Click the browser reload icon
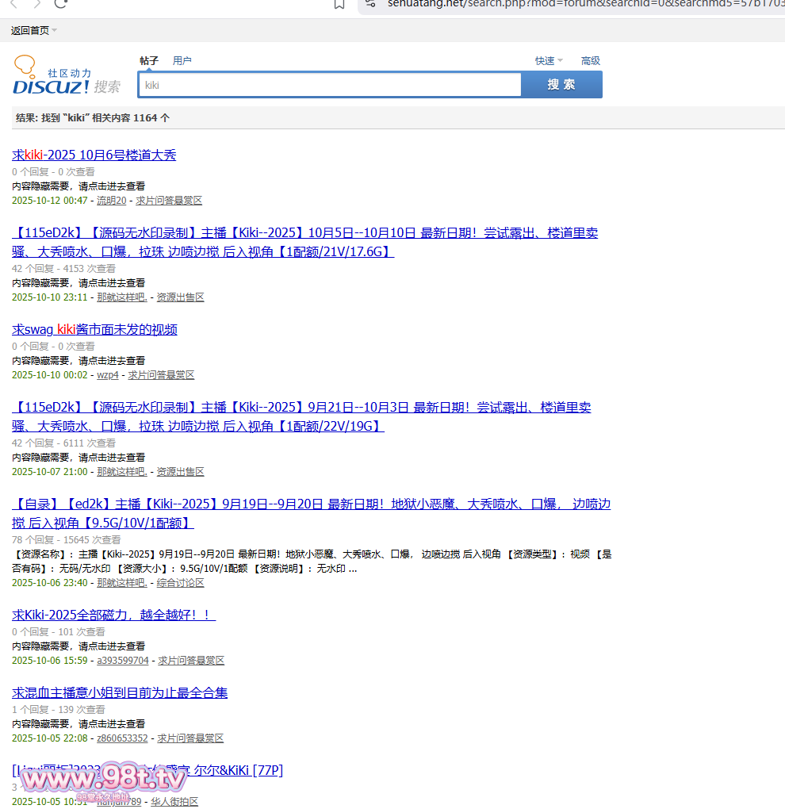 60,3
